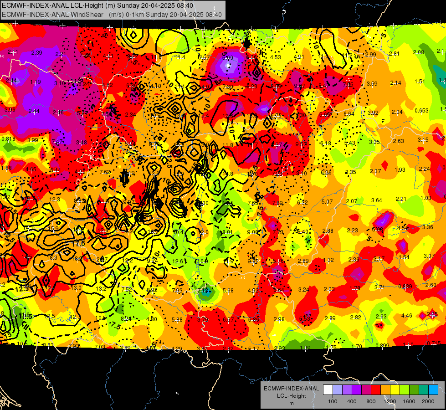Pick the dark green legend swatch

coord(414,390)
